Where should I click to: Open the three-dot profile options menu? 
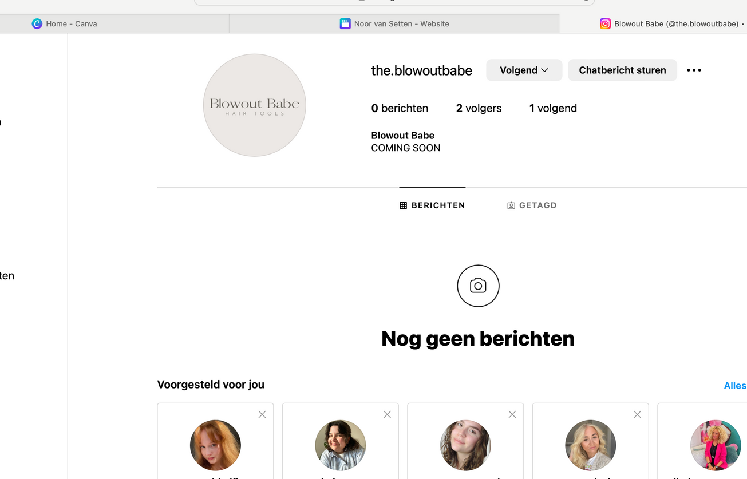pos(694,70)
